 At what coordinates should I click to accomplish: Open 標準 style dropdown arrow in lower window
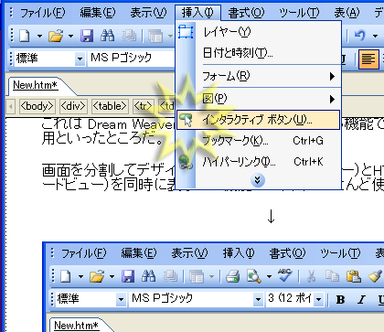[x=121, y=299]
